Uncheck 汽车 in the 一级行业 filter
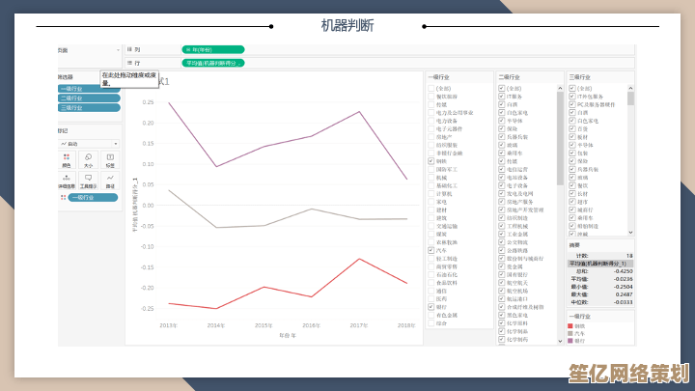695x391 pixels. pos(431,250)
